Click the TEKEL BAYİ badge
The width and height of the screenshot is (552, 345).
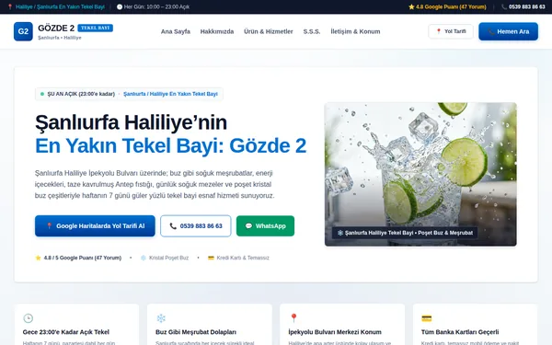pyautogui.click(x=95, y=28)
